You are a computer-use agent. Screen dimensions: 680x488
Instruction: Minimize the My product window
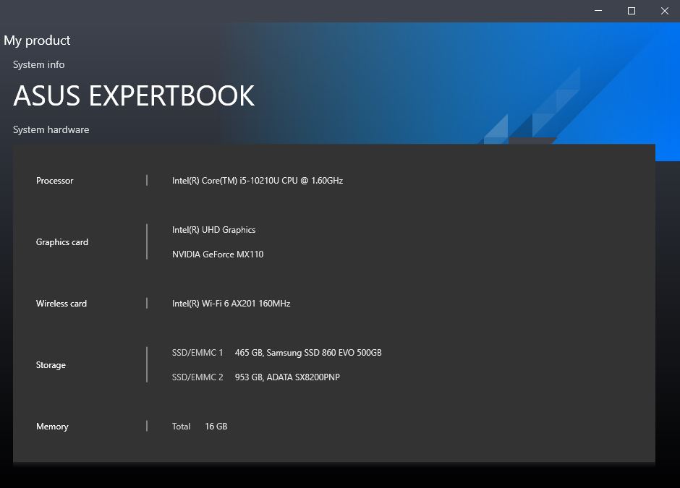pos(598,11)
